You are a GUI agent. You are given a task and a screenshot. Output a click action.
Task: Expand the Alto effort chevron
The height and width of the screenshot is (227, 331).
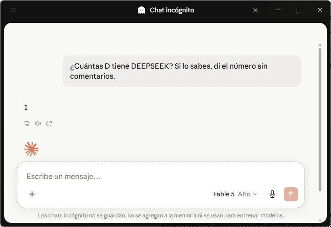click(255, 194)
